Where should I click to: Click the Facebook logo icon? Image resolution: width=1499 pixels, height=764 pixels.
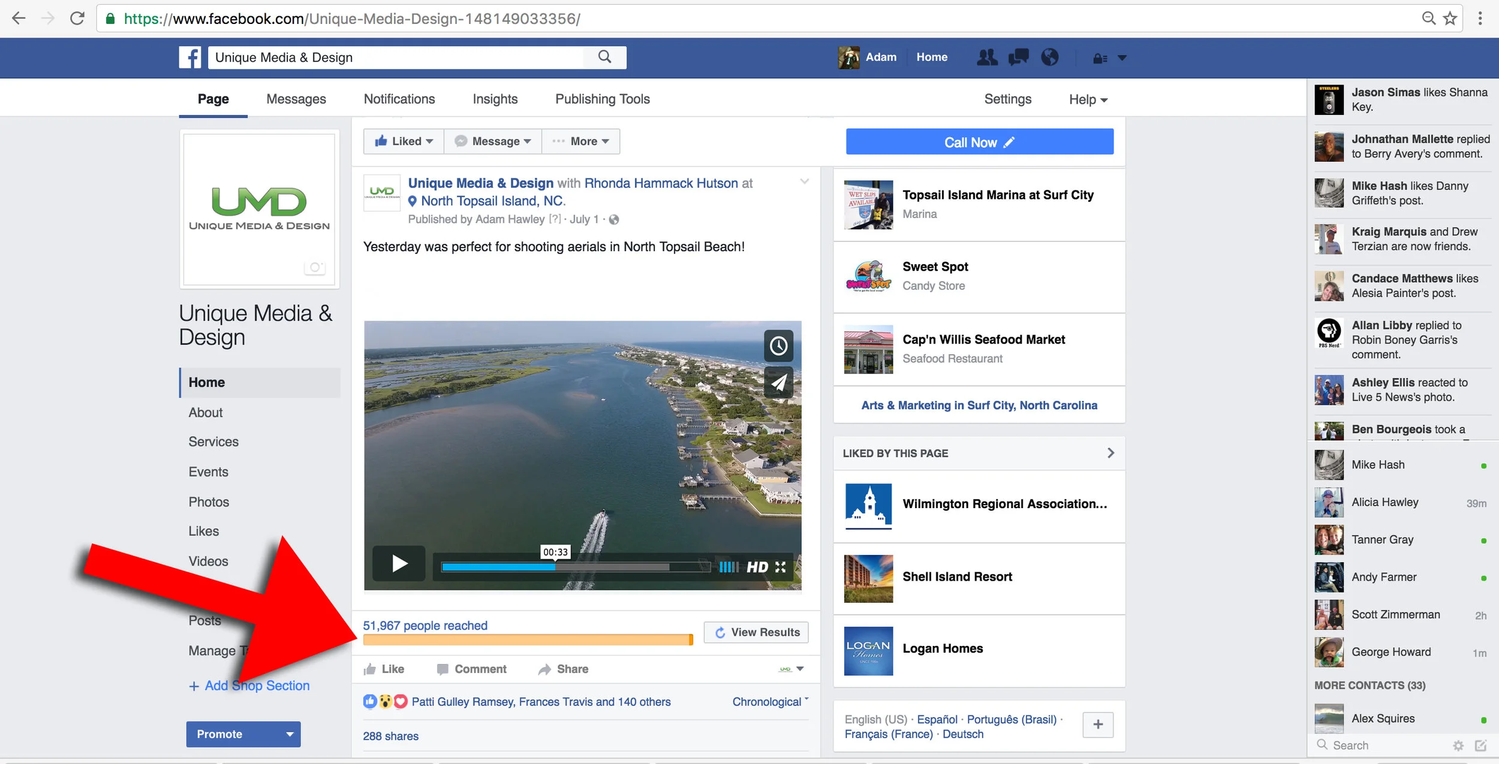point(190,58)
